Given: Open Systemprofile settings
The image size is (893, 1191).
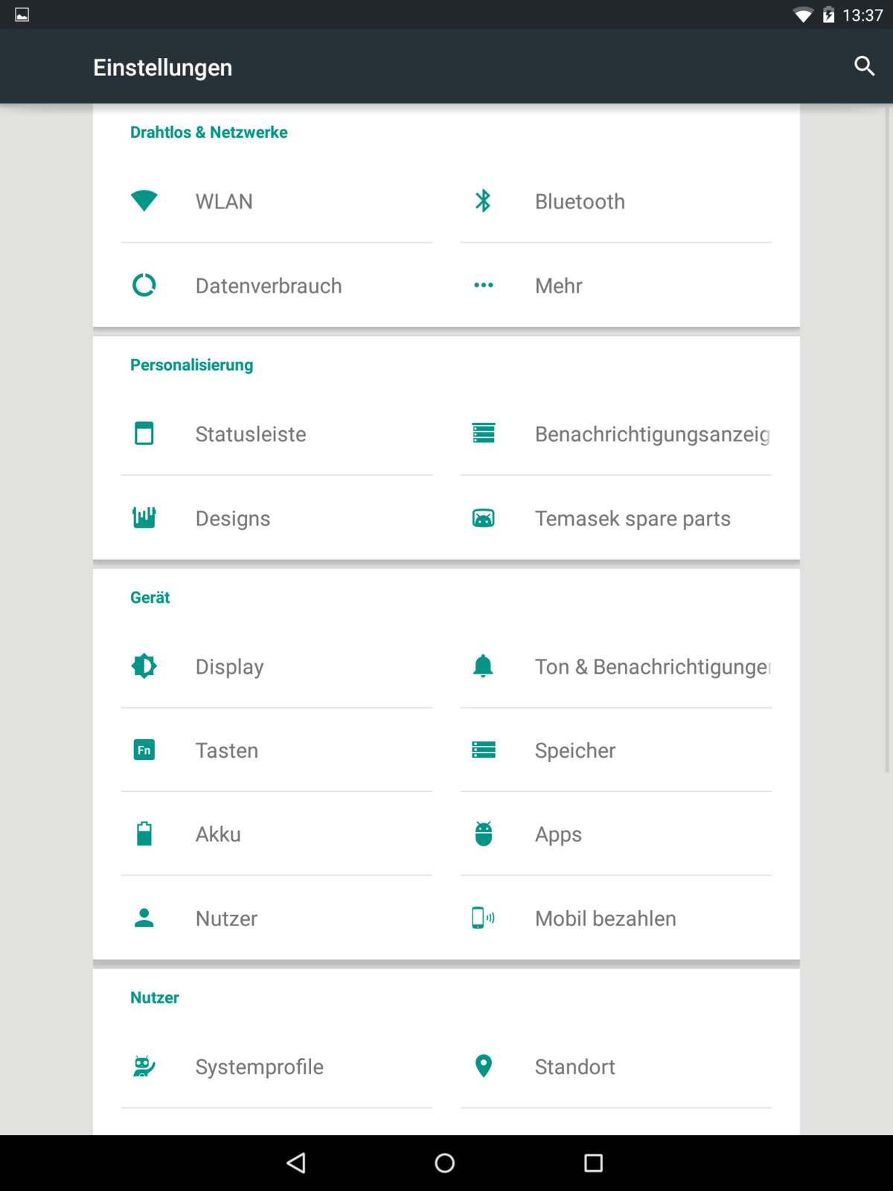Looking at the screenshot, I should coord(259,1067).
